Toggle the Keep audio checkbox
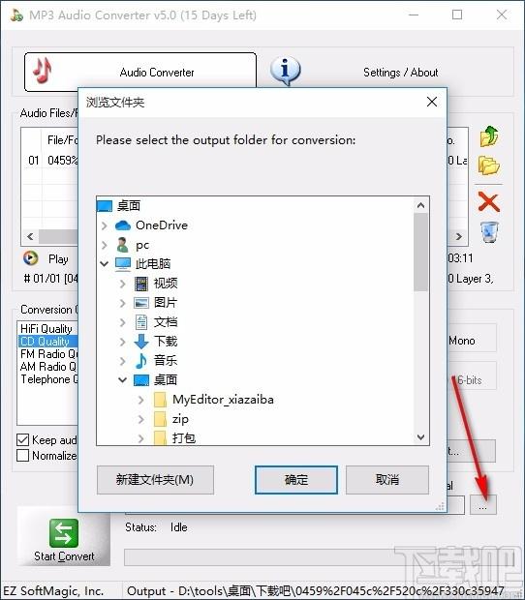 23,439
